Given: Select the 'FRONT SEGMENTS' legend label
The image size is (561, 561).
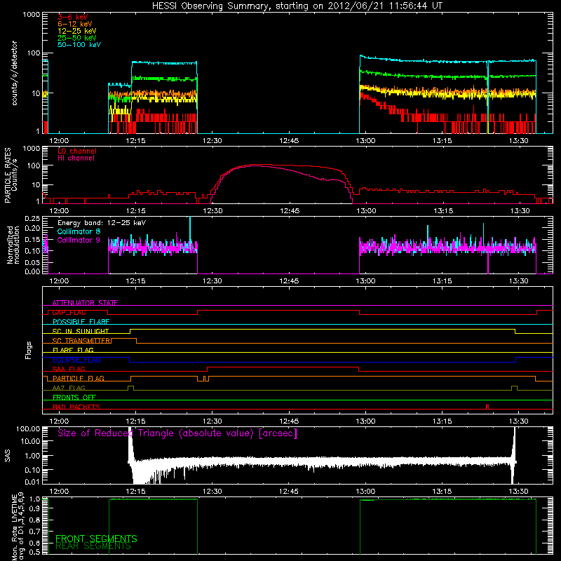Looking at the screenshot, I should coord(96,539).
